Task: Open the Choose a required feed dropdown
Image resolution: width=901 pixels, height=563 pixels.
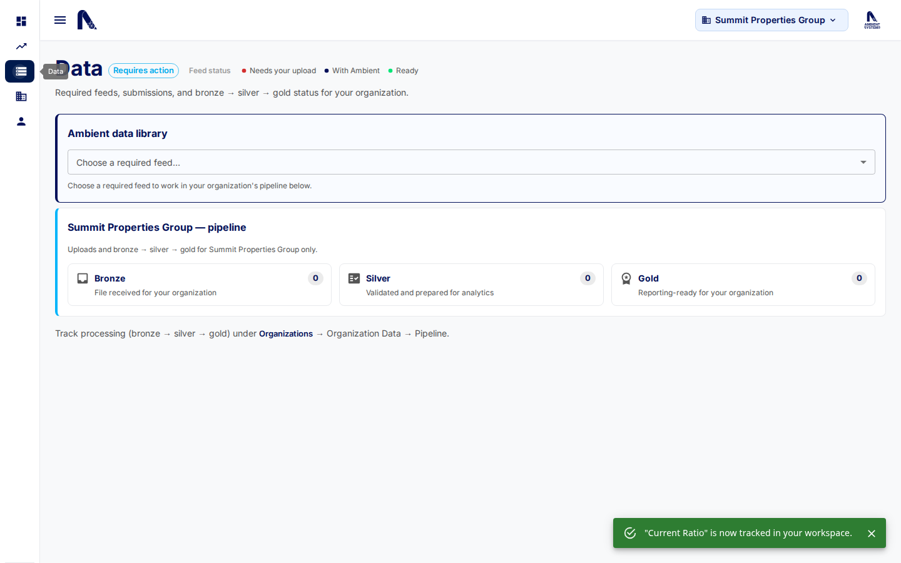Action: pyautogui.click(x=471, y=162)
